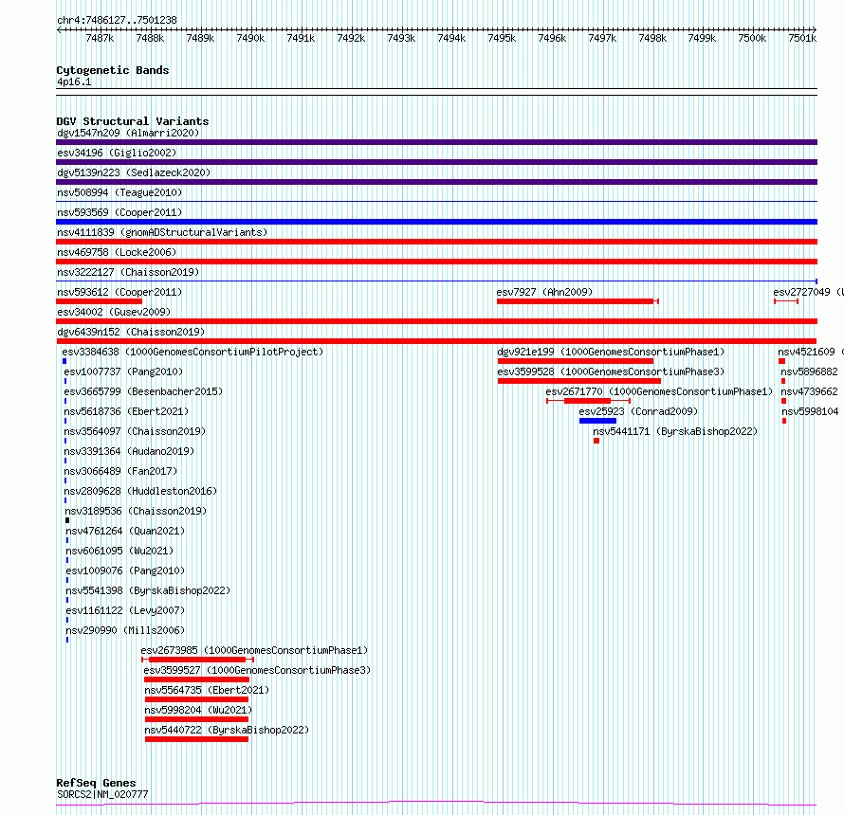Viewport: 844px width, 815px height.
Task: Click nsv6061095 (Wu2021) label
Action: [x=119, y=551]
